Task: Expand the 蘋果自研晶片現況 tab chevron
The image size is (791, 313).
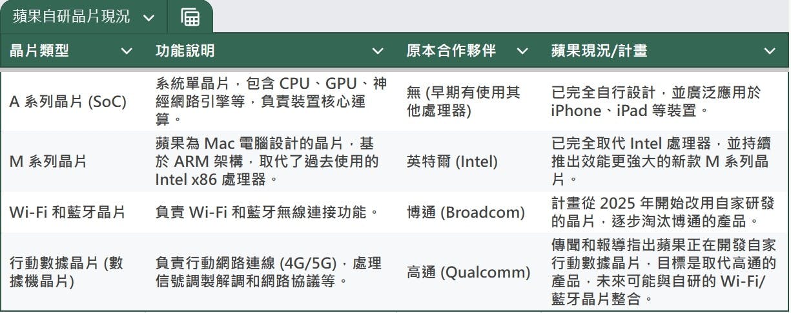Action: 149,17
